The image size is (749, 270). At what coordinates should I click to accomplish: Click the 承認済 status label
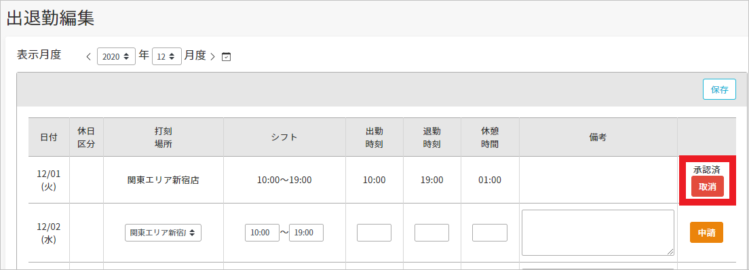[708, 169]
